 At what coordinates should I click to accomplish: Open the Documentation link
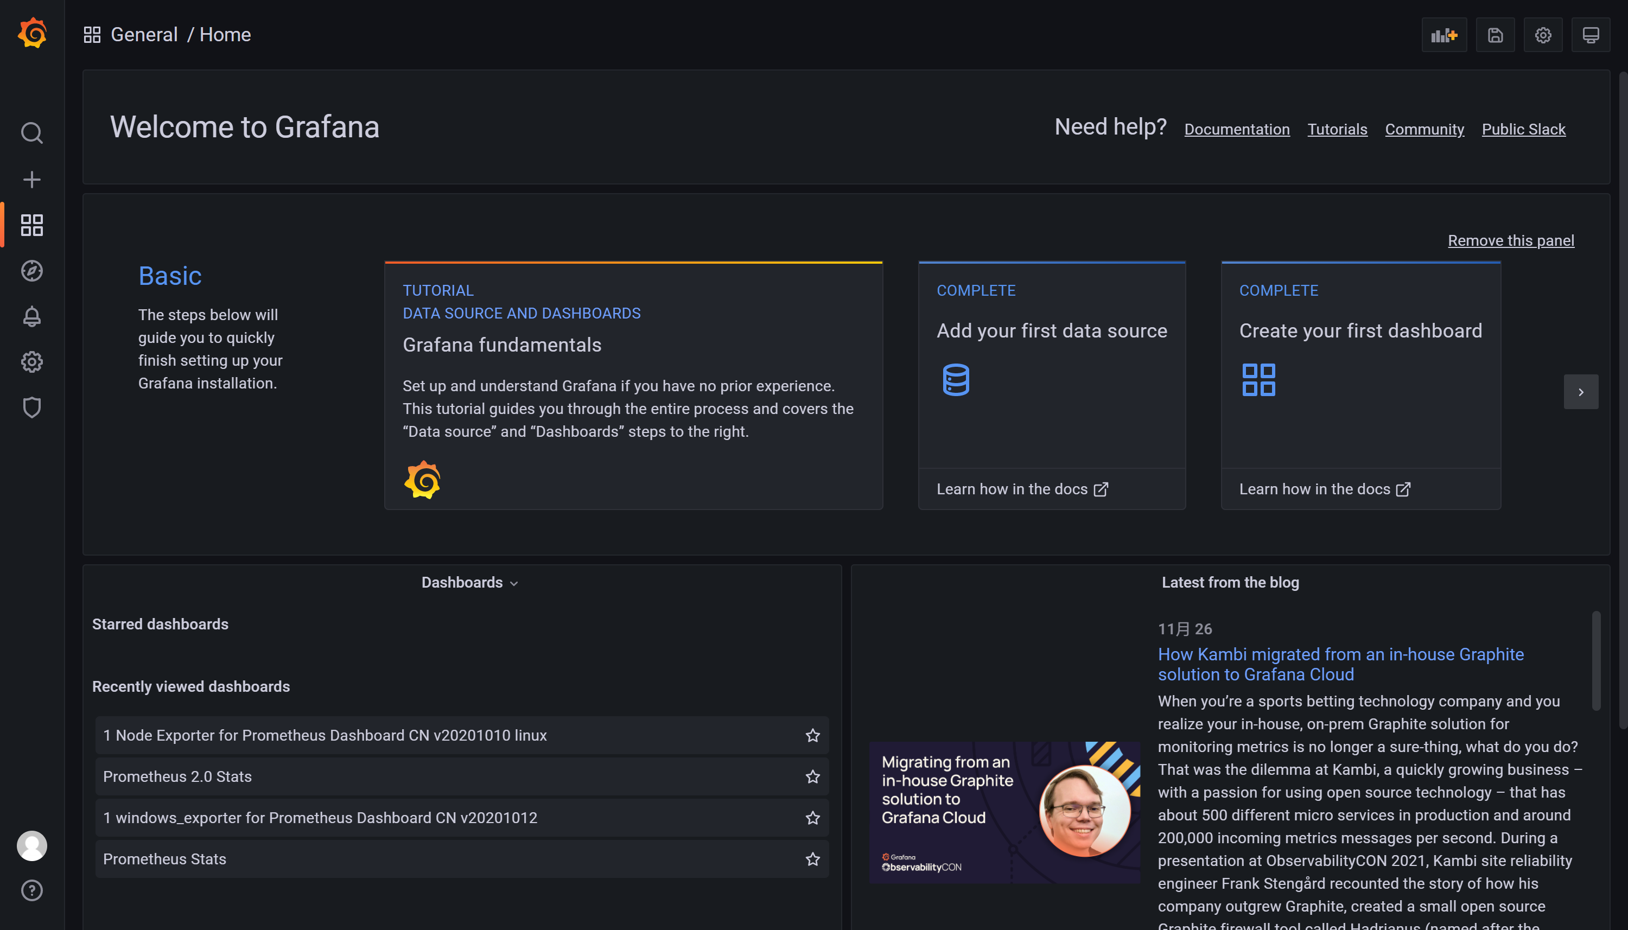coord(1237,129)
